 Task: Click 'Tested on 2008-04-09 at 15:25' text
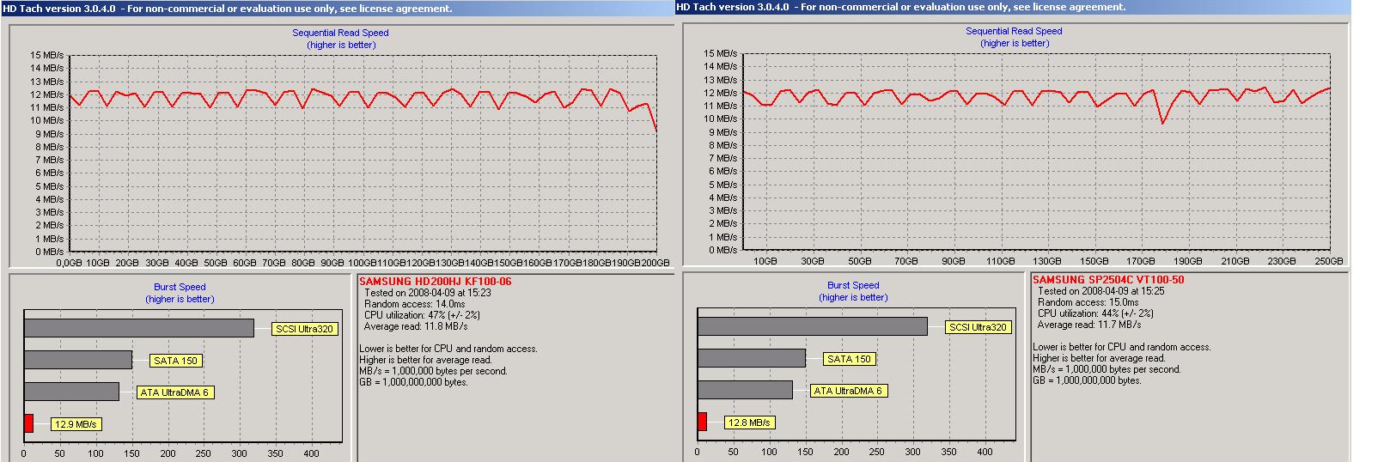(x=1101, y=291)
